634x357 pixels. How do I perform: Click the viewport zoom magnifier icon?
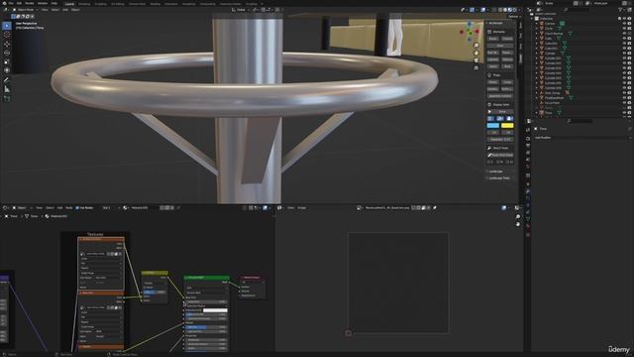(x=476, y=46)
